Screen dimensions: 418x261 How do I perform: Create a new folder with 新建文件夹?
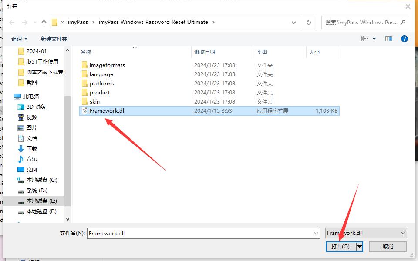[x=54, y=39]
